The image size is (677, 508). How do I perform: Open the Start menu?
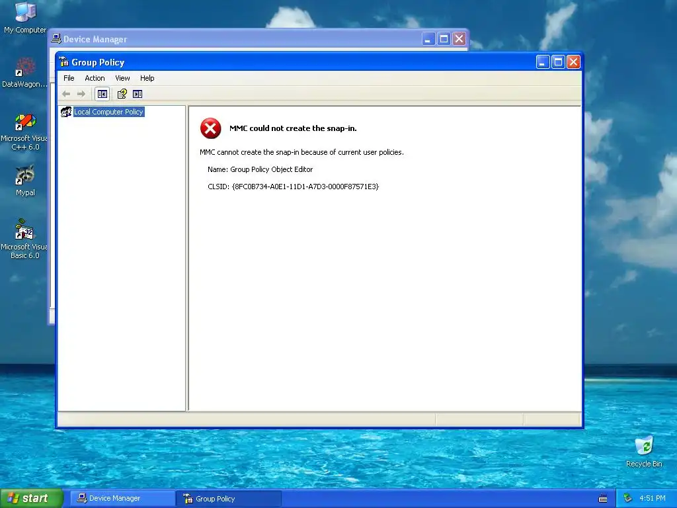point(32,498)
